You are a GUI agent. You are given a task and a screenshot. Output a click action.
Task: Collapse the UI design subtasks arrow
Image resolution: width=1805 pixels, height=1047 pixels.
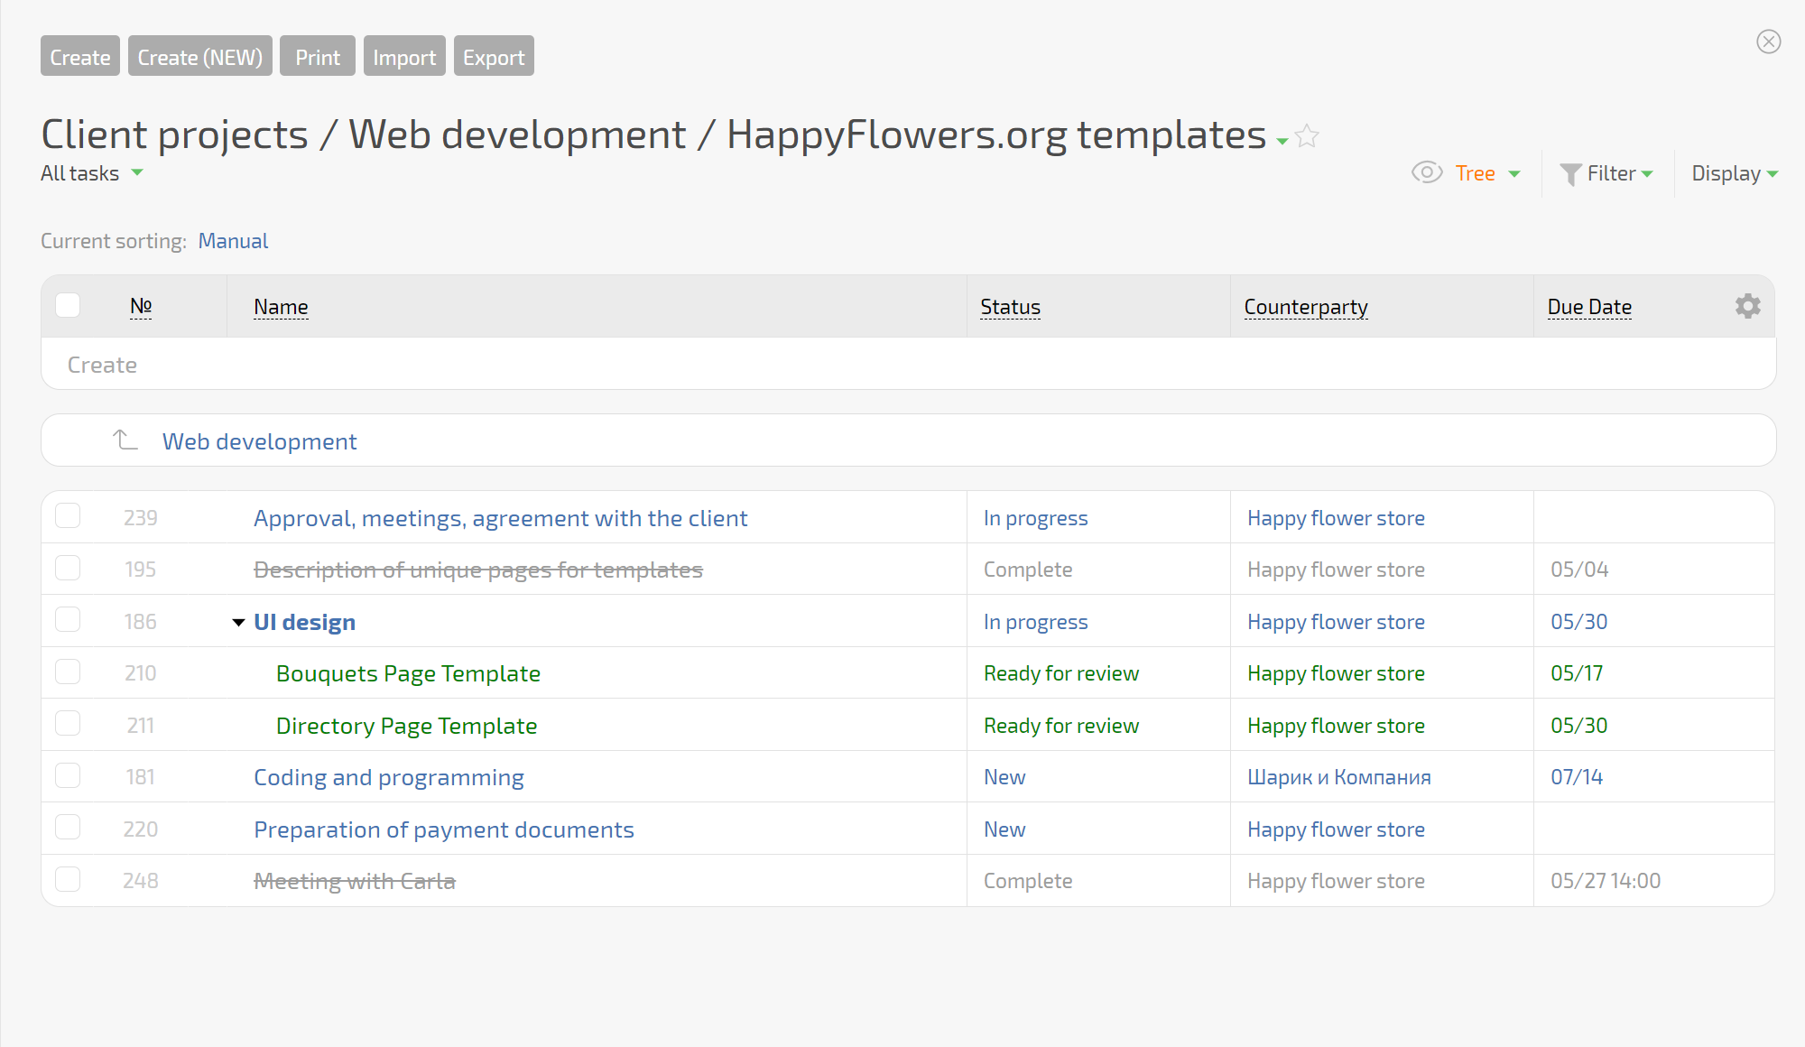coord(238,623)
